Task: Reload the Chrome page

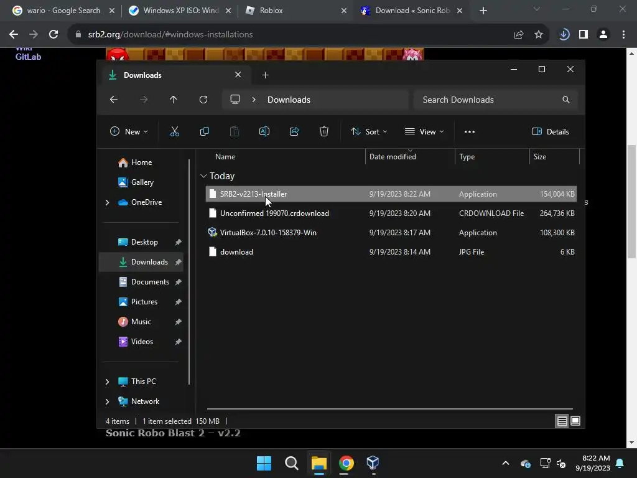Action: 53,35
